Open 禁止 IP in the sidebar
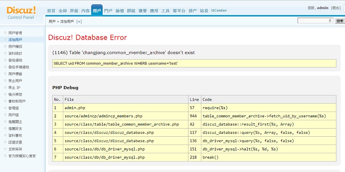This screenshot has width=345, height=172. click(14, 88)
